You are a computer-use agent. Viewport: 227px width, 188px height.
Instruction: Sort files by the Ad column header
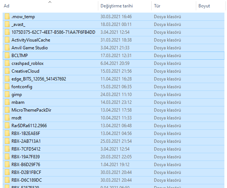tap(7, 6)
